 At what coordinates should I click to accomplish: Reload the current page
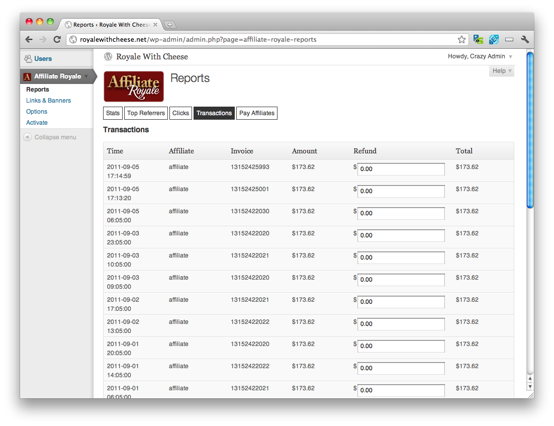point(57,39)
